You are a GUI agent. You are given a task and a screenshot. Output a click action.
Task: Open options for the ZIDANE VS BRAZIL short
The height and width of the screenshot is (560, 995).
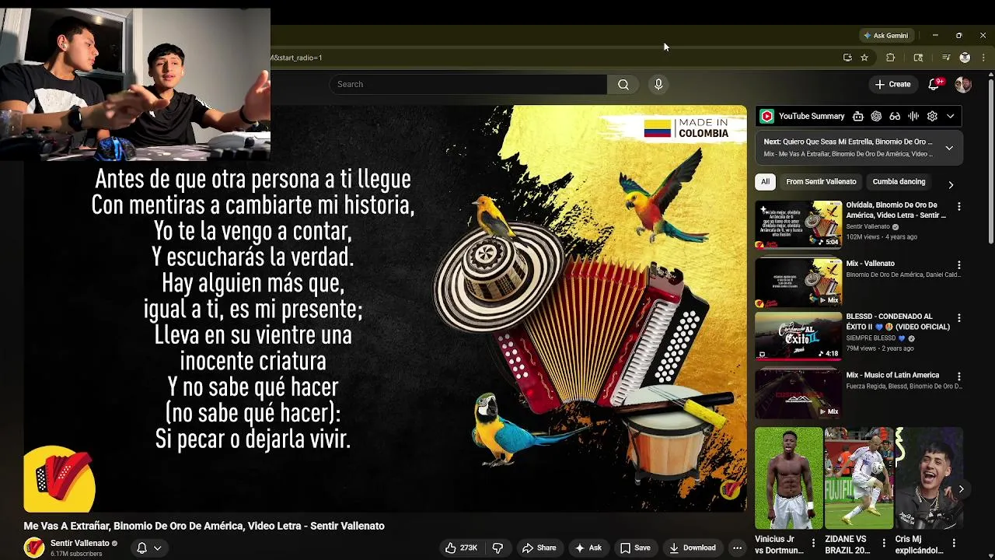click(x=884, y=542)
